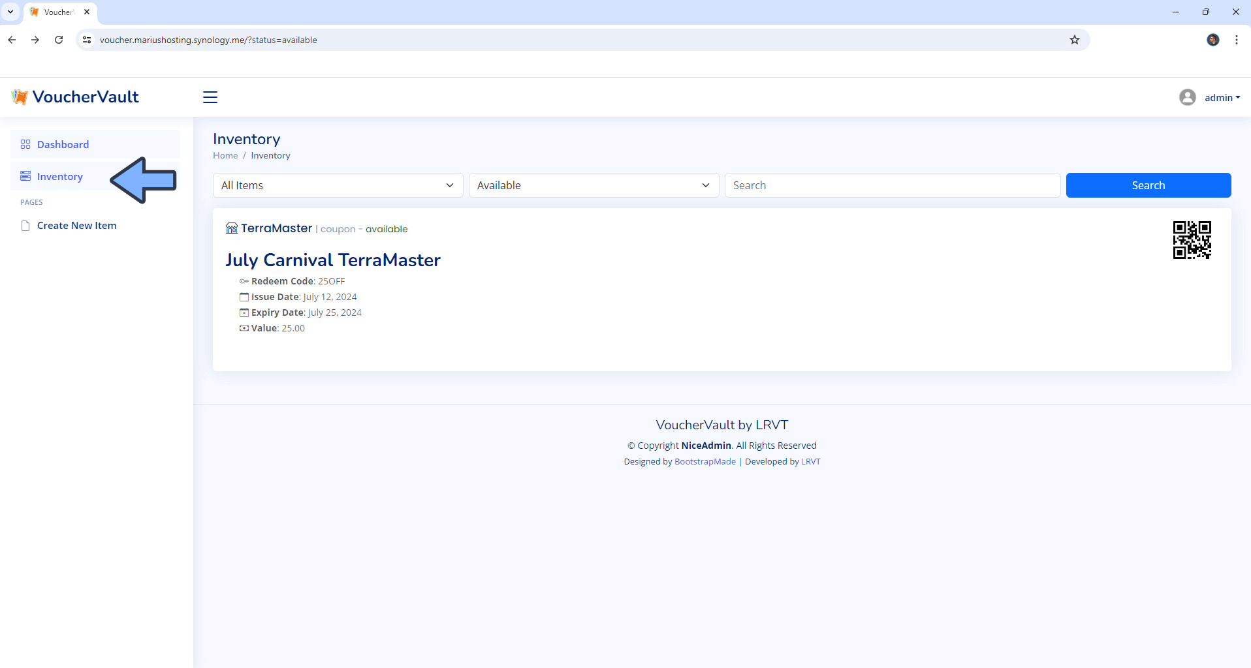Viewport: 1251px width, 668px height.
Task: Click the Inventory breadcrumb item
Action: point(270,155)
